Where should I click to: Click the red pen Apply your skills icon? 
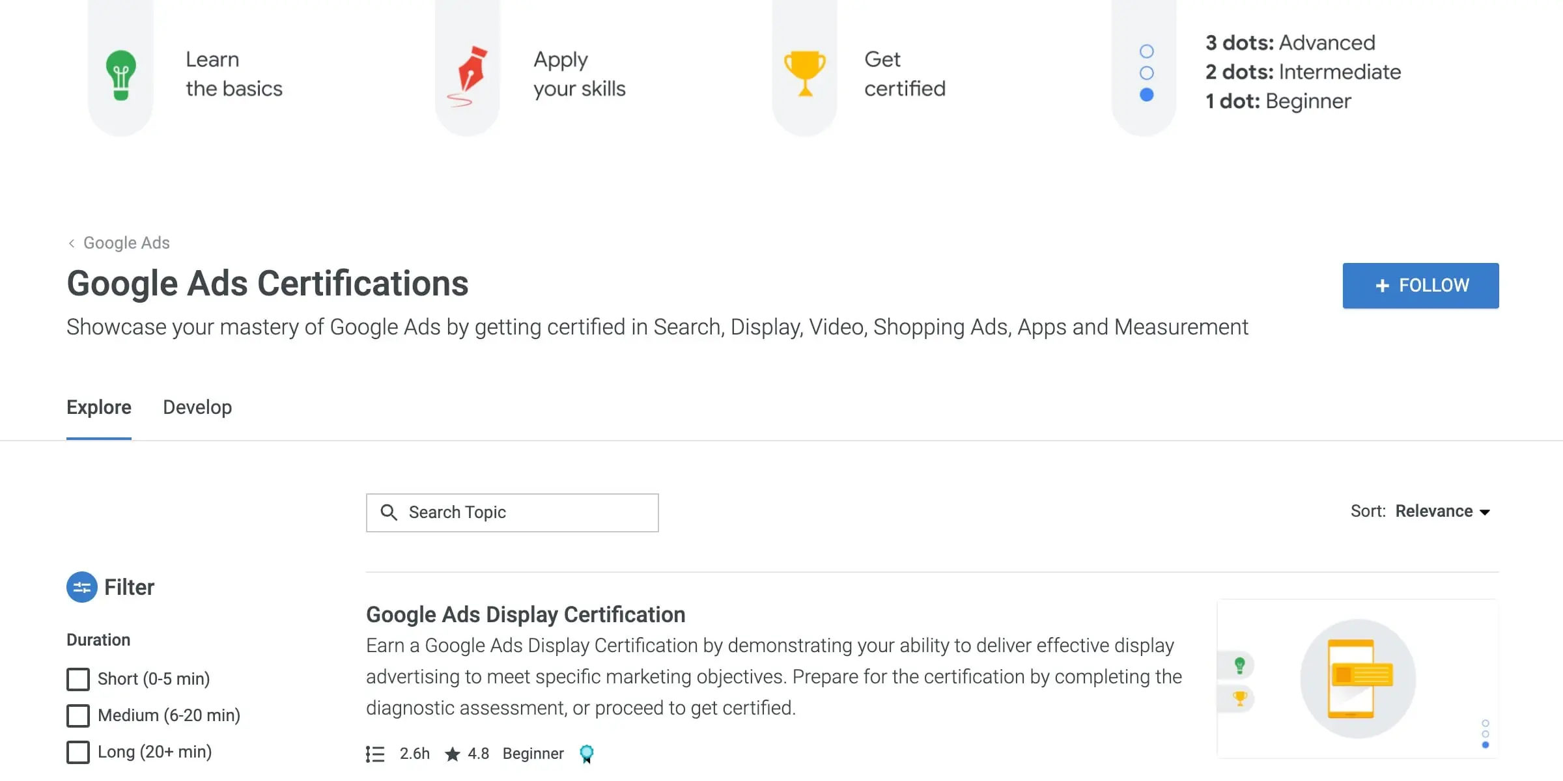tap(469, 75)
